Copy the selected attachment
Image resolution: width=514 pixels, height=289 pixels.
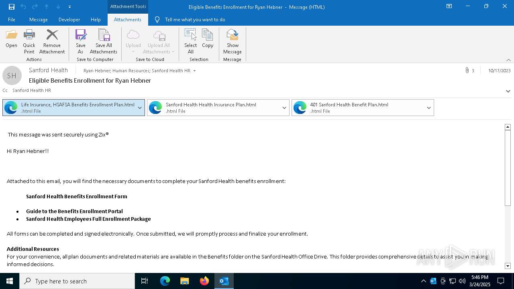click(208, 39)
